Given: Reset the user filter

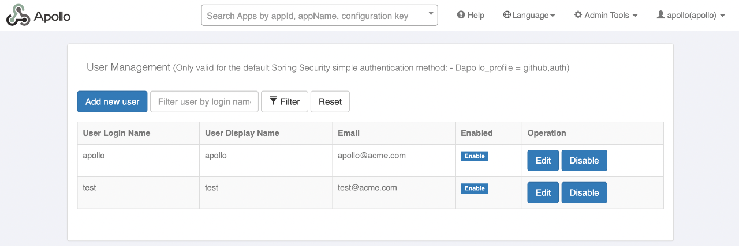Looking at the screenshot, I should click(330, 101).
